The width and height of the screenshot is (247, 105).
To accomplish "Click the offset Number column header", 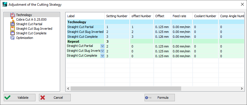I will click(142, 16).
